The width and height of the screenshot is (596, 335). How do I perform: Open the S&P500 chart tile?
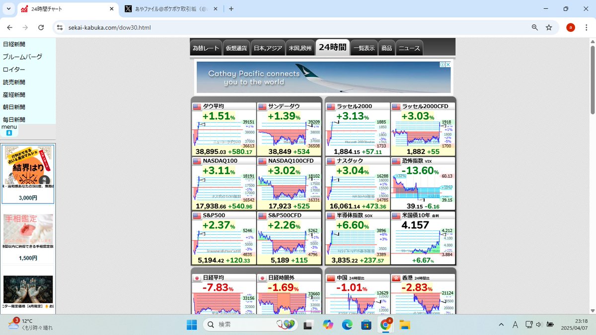224,238
